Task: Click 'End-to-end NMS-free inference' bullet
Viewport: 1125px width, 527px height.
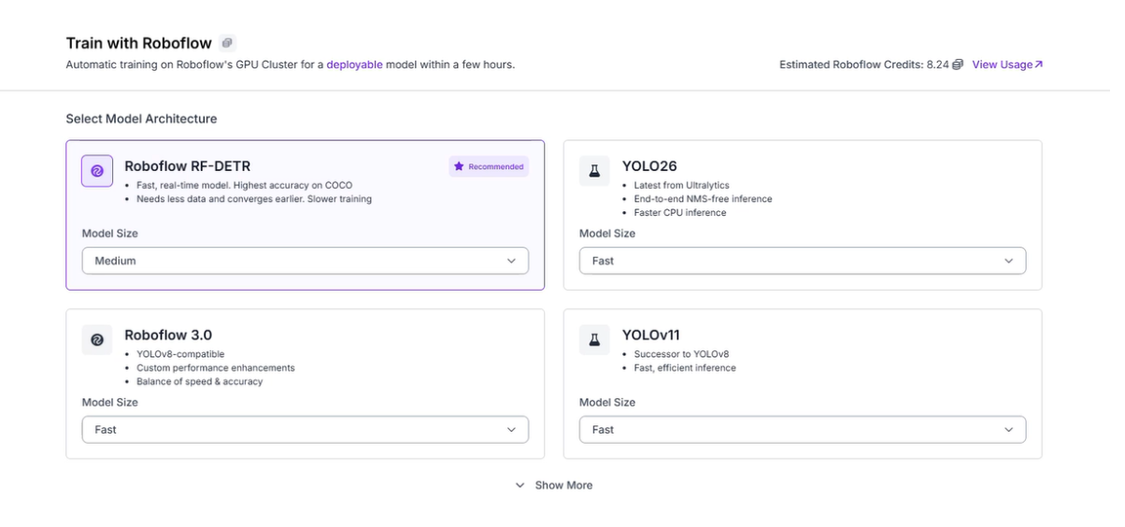Action: pyautogui.click(x=703, y=199)
